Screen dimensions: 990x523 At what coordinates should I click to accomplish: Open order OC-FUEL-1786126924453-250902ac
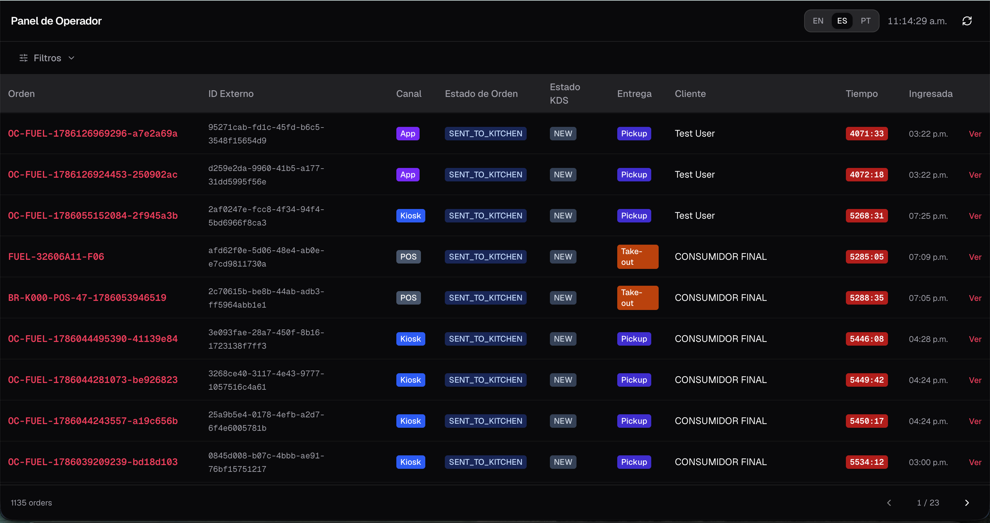pyautogui.click(x=93, y=175)
